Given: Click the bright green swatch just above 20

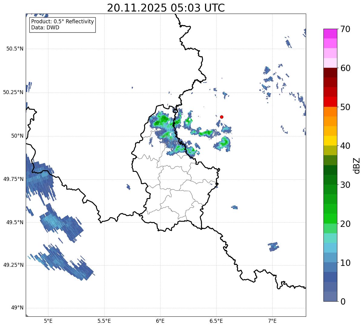Looking at the screenshot, I should coord(330,219).
